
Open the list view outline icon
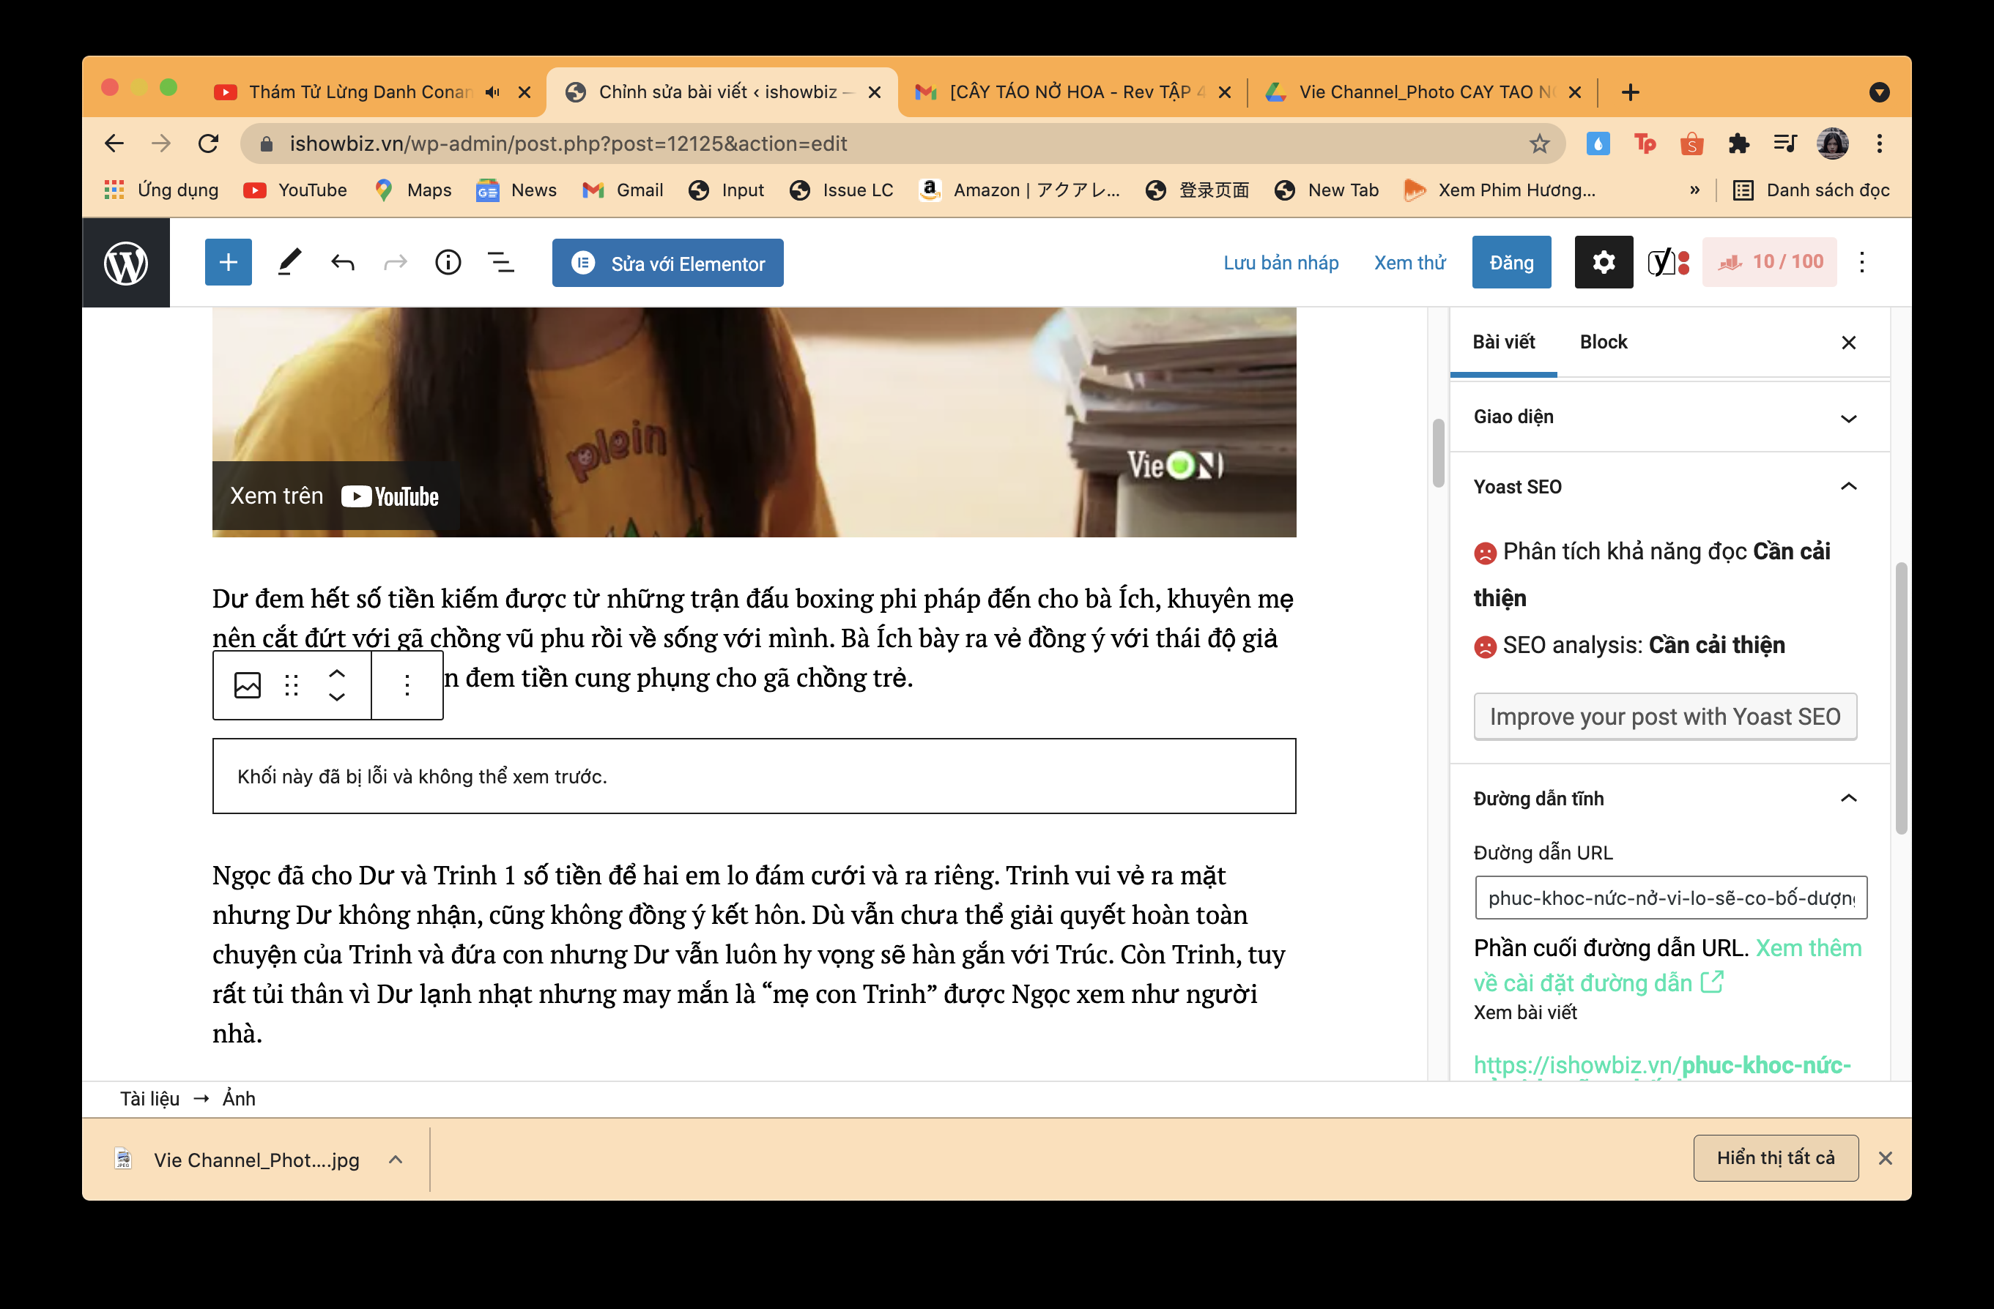[501, 263]
